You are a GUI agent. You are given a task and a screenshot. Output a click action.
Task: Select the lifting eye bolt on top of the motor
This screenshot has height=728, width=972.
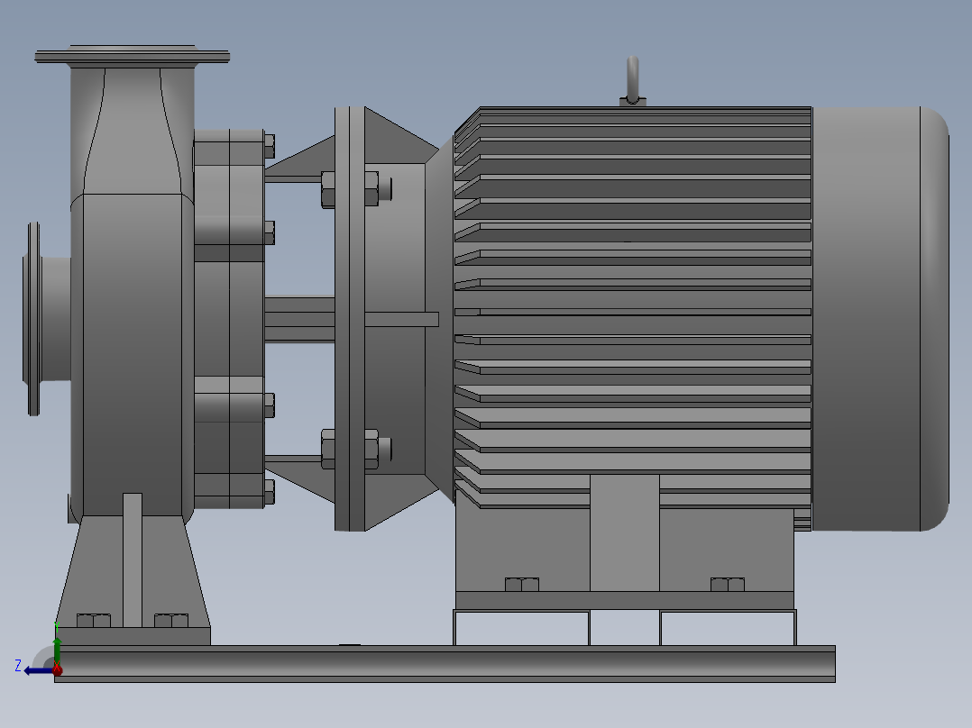[x=632, y=80]
